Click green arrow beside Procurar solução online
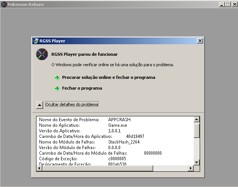Image resolution: width=238 pixels, height=187 pixels. (57, 78)
